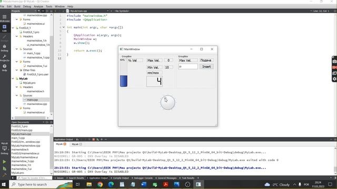Switch to Edit mode in sidebar

pos(5,28)
